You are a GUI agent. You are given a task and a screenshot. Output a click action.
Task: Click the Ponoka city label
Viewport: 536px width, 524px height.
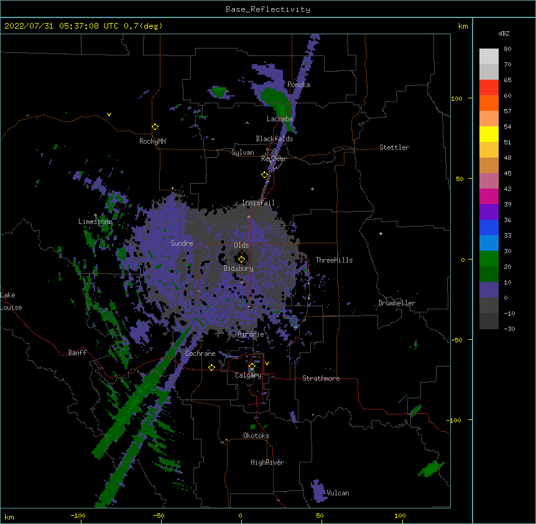click(298, 85)
